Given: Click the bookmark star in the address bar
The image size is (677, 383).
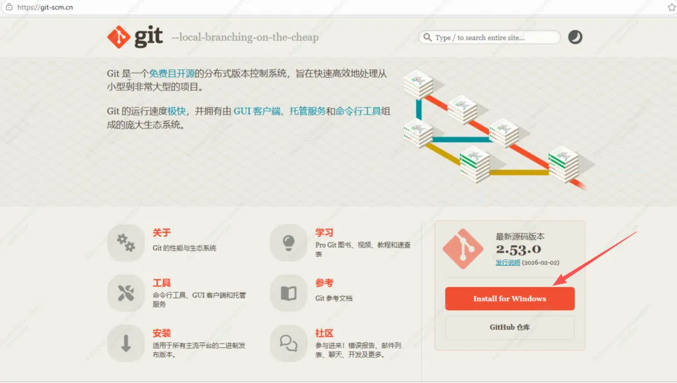Looking at the screenshot, I should (x=671, y=7).
